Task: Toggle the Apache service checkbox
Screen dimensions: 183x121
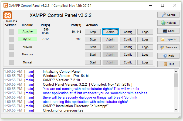Action: [x=11, y=32]
